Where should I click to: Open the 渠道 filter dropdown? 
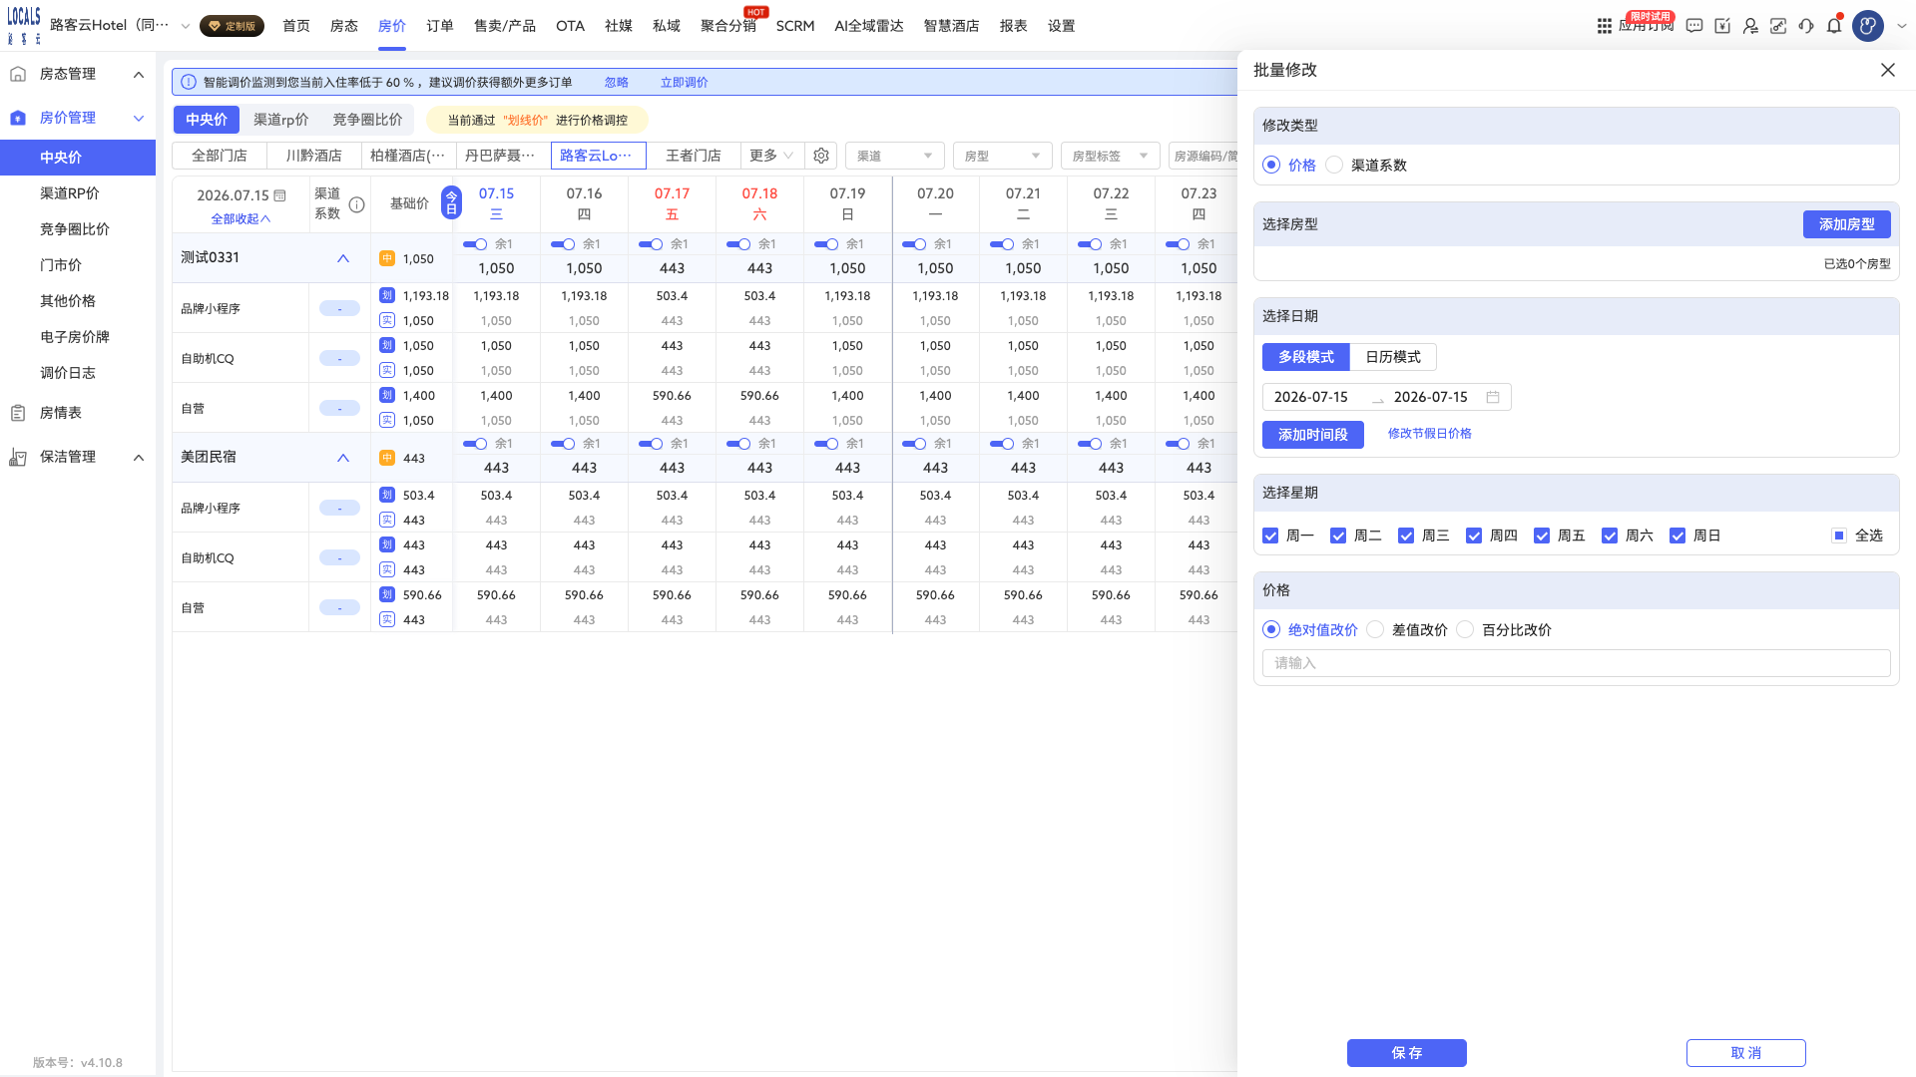point(893,156)
